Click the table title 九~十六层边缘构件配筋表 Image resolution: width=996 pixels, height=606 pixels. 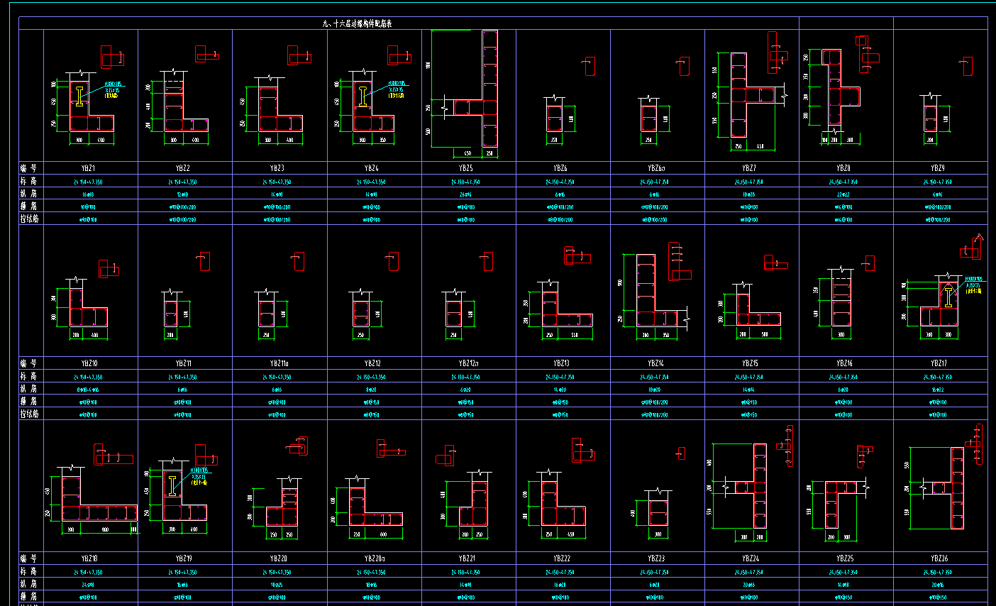pyautogui.click(x=358, y=23)
